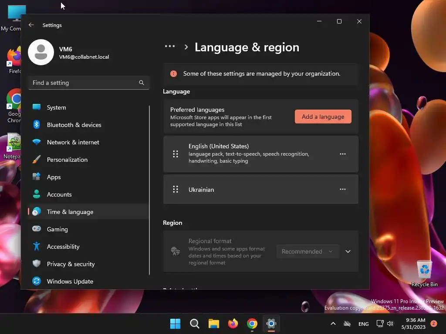
Task: Click the 'Time & language' sidebar label
Action: click(x=70, y=212)
